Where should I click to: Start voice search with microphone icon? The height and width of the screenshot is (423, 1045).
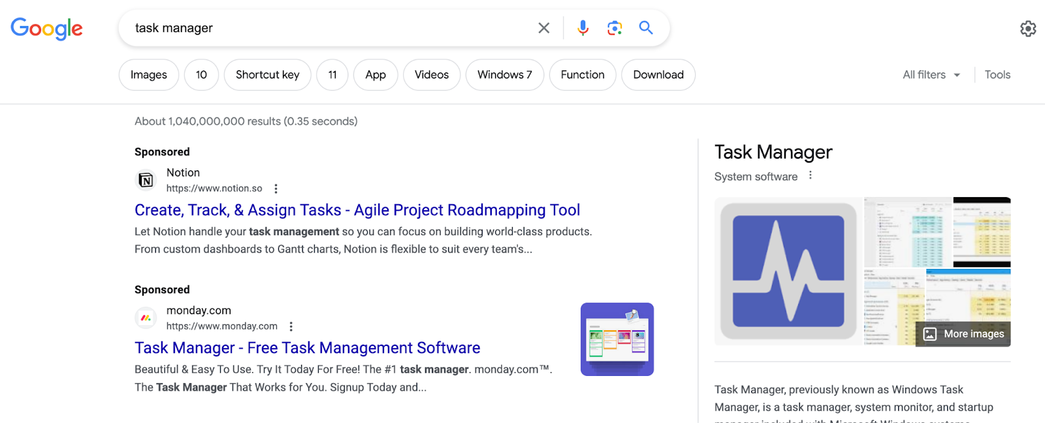point(583,28)
